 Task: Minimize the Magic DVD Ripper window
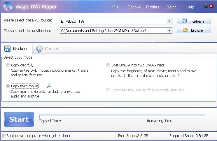click(206, 6)
